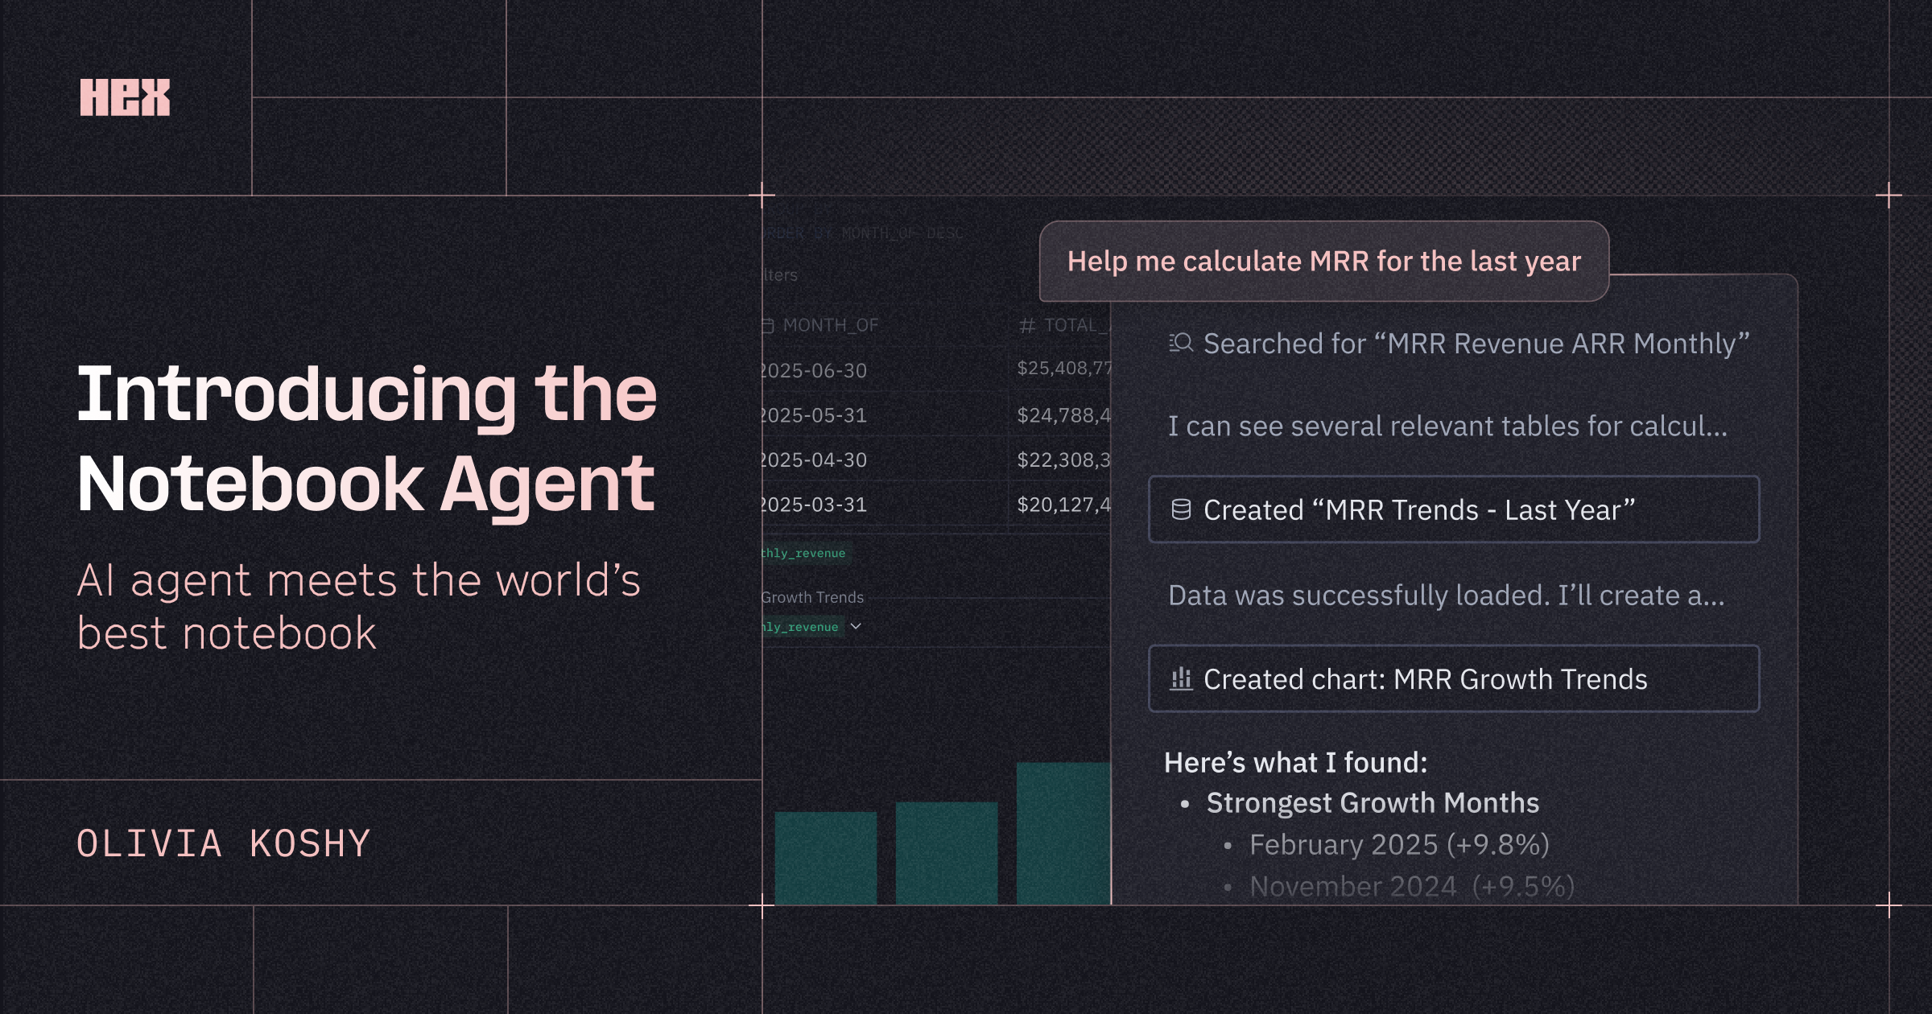Expand the revenue dropdown chevron under Growth Trends
The image size is (1932, 1014).
point(856,626)
